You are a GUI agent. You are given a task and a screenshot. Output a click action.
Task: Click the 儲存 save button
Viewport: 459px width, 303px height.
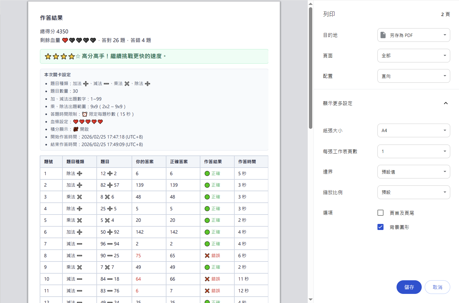(409, 287)
